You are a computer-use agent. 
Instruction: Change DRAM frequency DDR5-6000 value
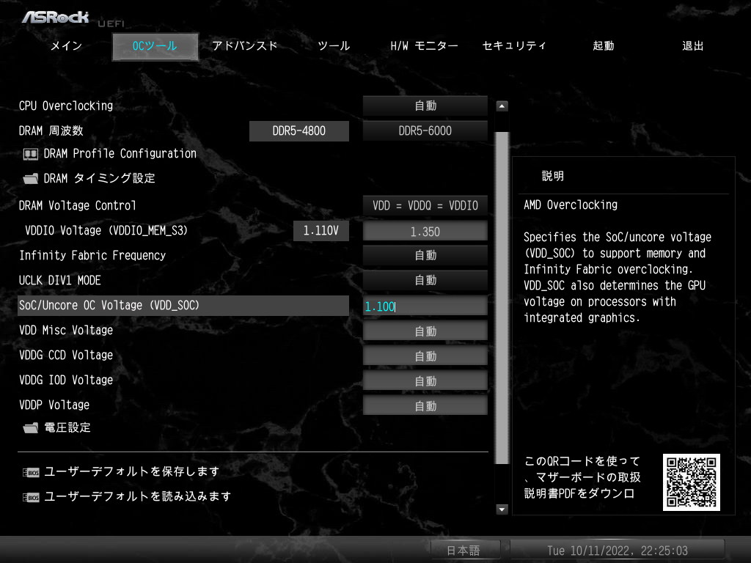(425, 130)
